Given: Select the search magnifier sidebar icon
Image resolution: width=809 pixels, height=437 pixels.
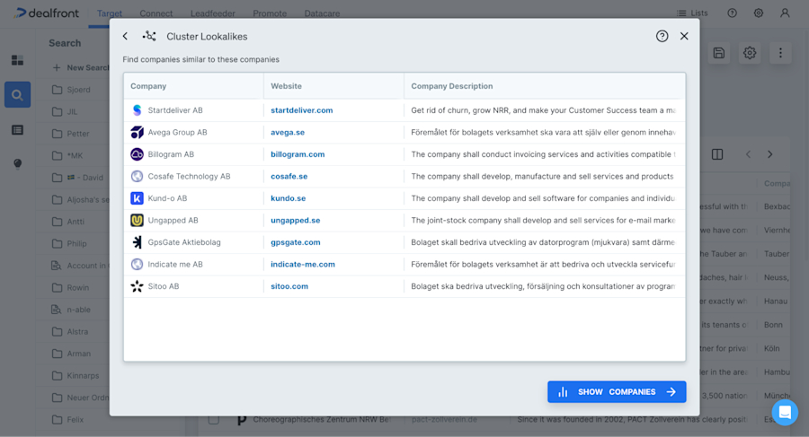Looking at the screenshot, I should pos(18,95).
